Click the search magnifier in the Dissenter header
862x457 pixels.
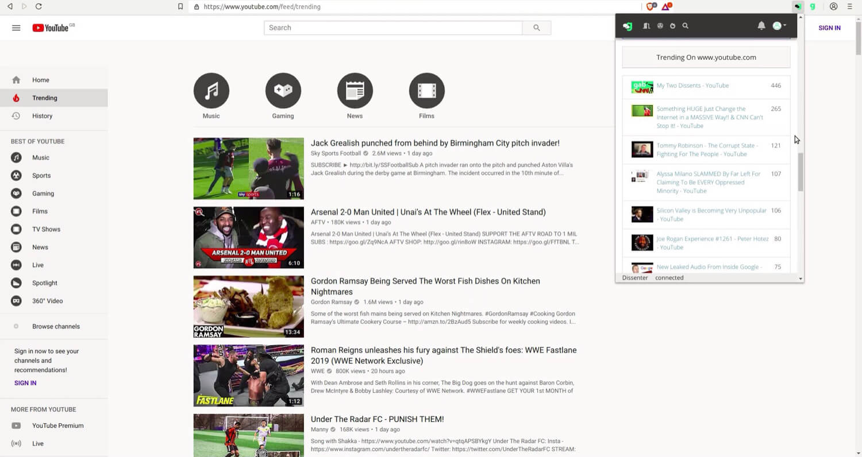pos(685,26)
